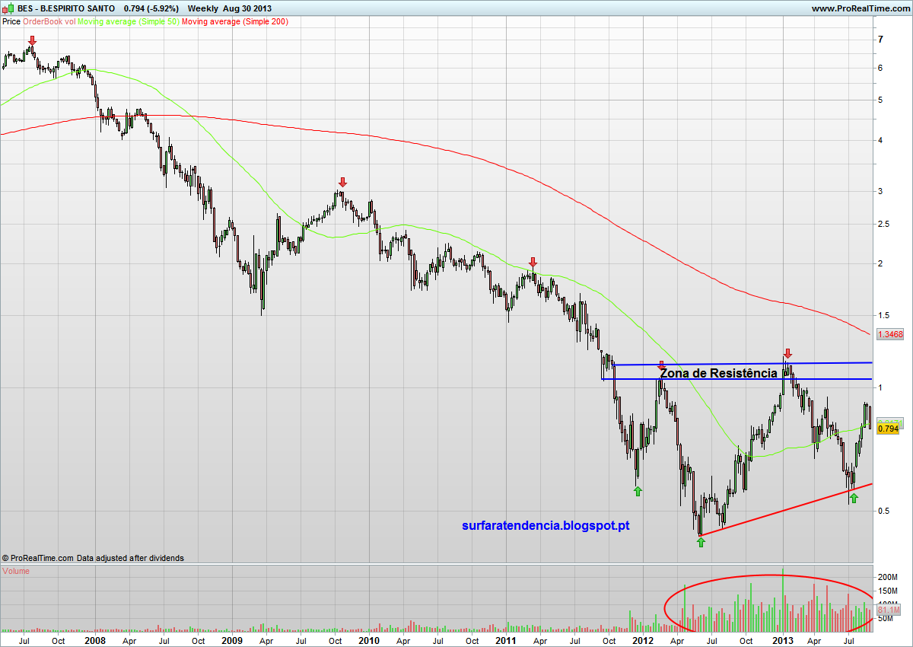Click the 150M volume axis label

889,591
